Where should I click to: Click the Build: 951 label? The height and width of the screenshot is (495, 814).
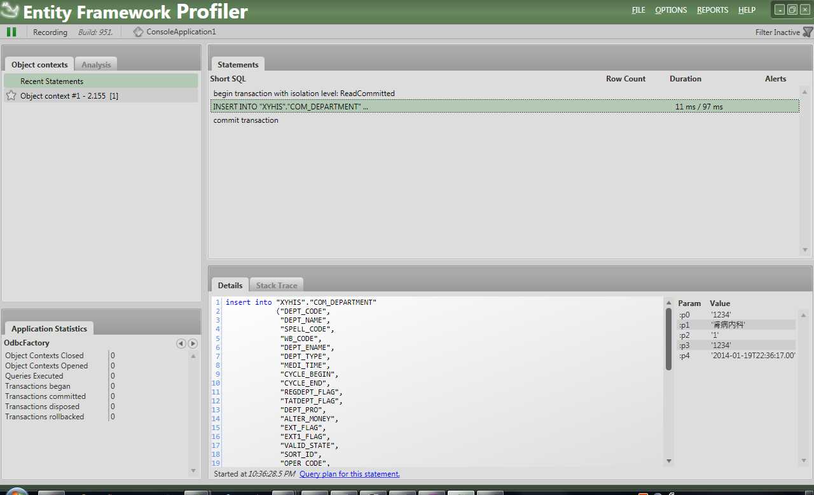point(95,32)
